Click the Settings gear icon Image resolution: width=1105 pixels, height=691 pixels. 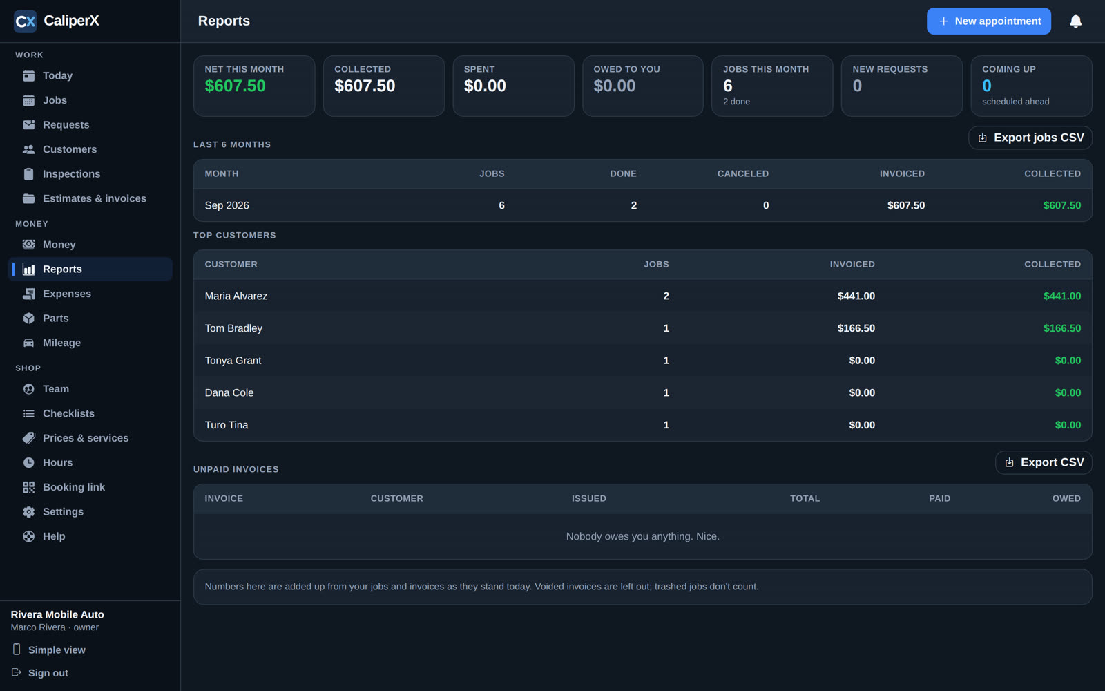point(28,512)
